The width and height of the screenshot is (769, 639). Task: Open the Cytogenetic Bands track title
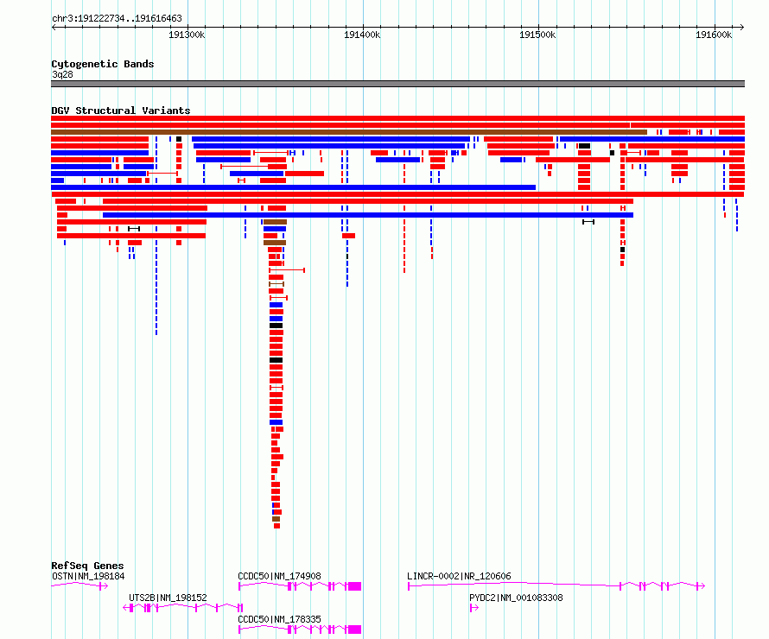[x=103, y=64]
